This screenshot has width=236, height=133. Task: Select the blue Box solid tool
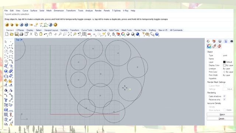6,71
